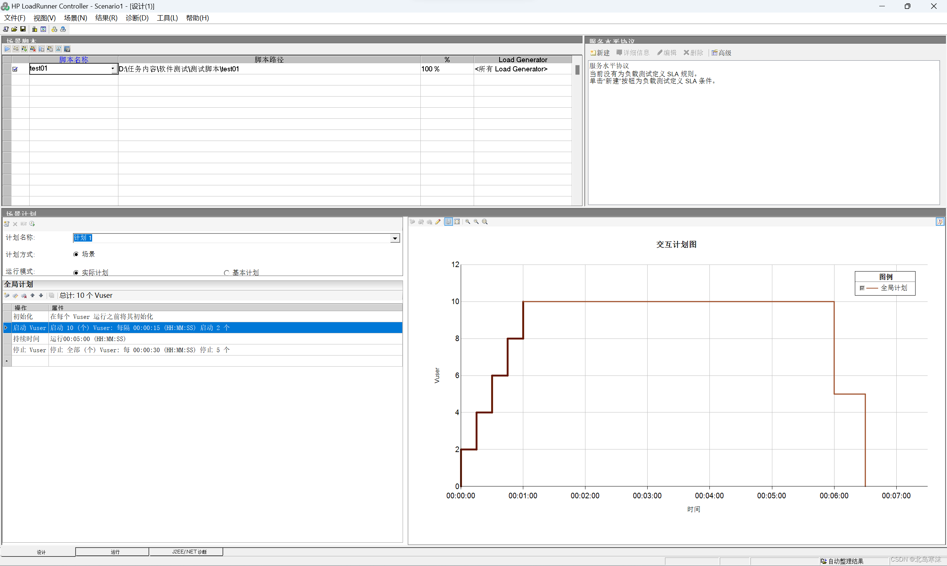947x566 pixels.
Task: Click the 高级 SLA button
Action: point(721,53)
